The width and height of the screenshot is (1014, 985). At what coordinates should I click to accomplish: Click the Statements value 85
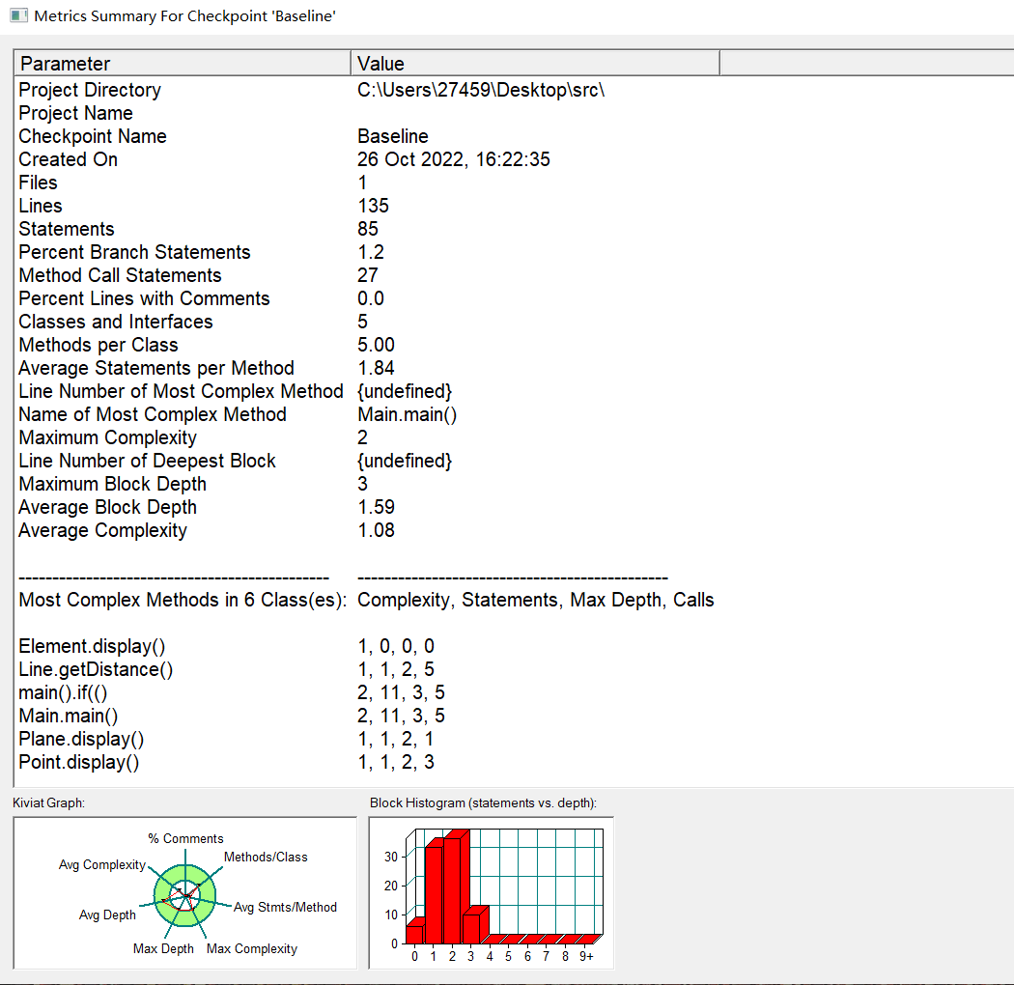coord(368,229)
